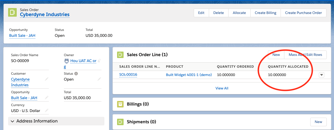
Task: Click the USD - U.S. Dollar currency value
Action: click(26, 111)
